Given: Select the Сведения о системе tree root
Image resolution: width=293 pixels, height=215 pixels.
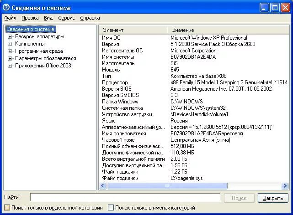Looking at the screenshot, I should click(31, 29).
